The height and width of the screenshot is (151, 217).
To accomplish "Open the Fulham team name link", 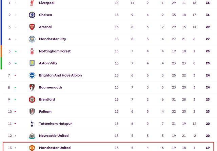I will [x=45, y=112].
